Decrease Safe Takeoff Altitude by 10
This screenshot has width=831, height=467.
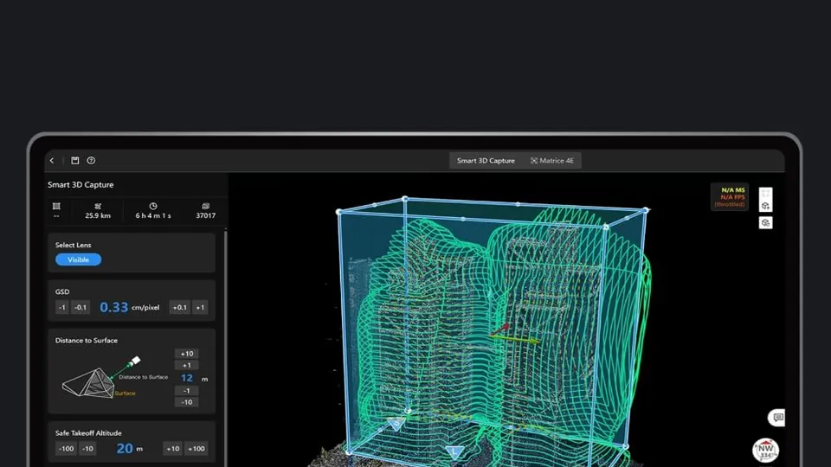pyautogui.click(x=88, y=449)
